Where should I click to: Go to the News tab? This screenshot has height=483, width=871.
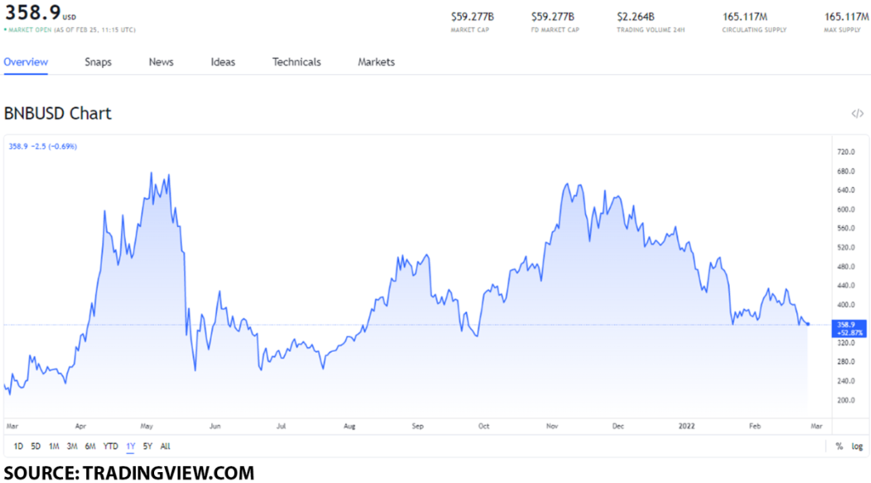coord(161,62)
